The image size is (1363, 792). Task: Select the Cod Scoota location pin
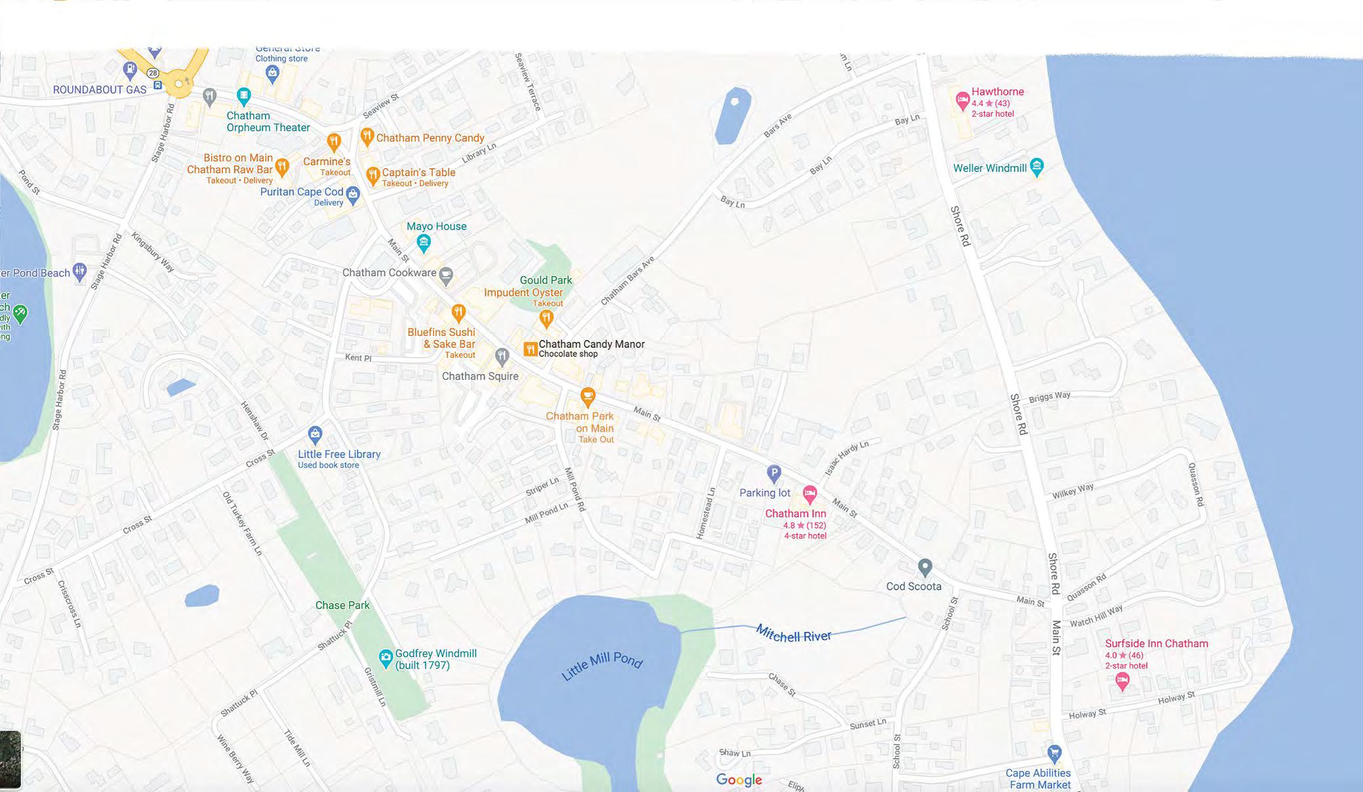(925, 566)
